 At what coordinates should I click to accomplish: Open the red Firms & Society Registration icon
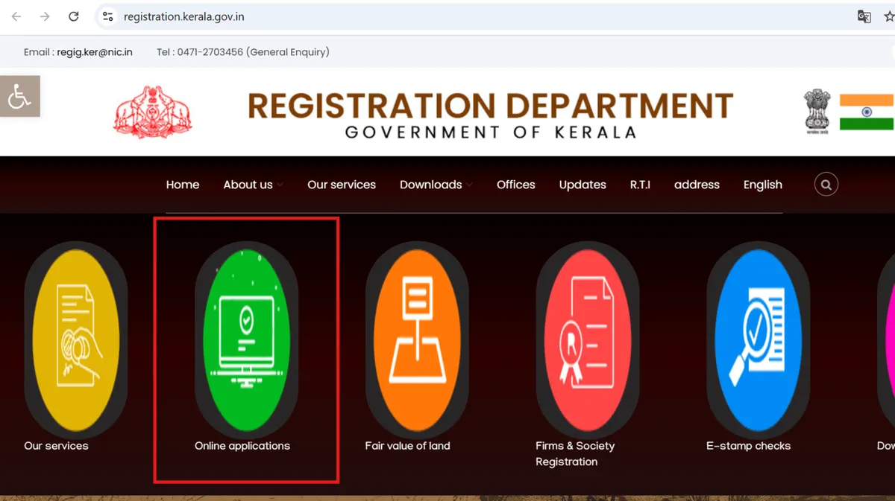coord(588,339)
